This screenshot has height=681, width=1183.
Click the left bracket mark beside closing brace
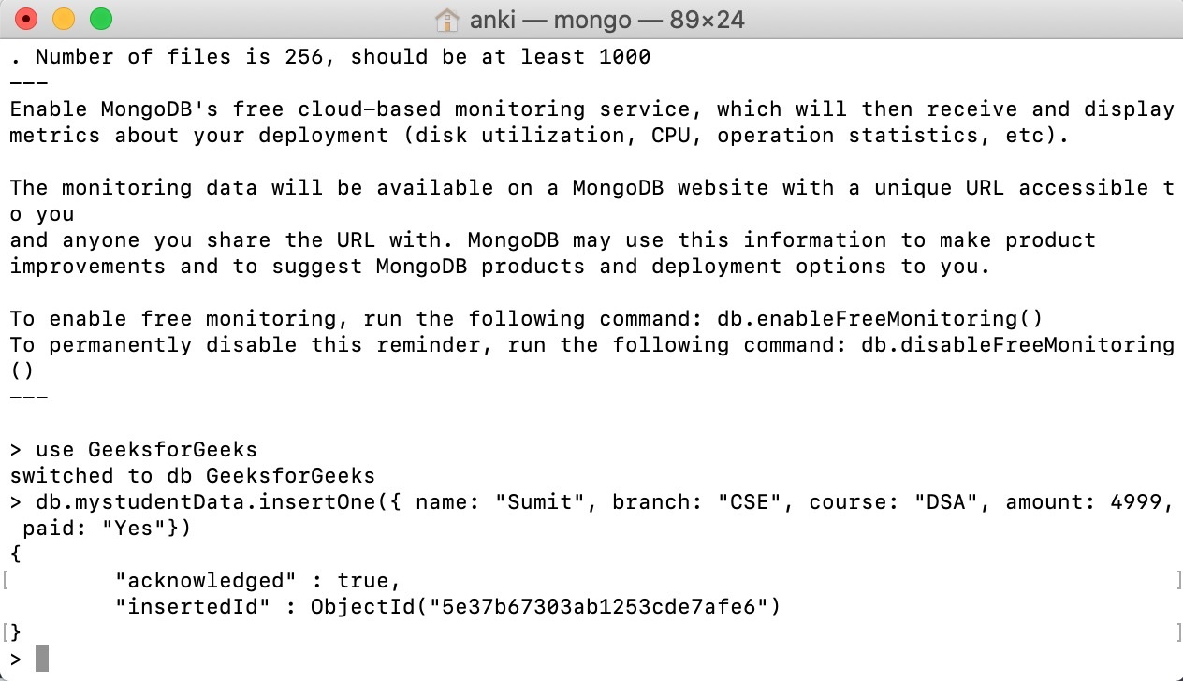click(x=5, y=632)
